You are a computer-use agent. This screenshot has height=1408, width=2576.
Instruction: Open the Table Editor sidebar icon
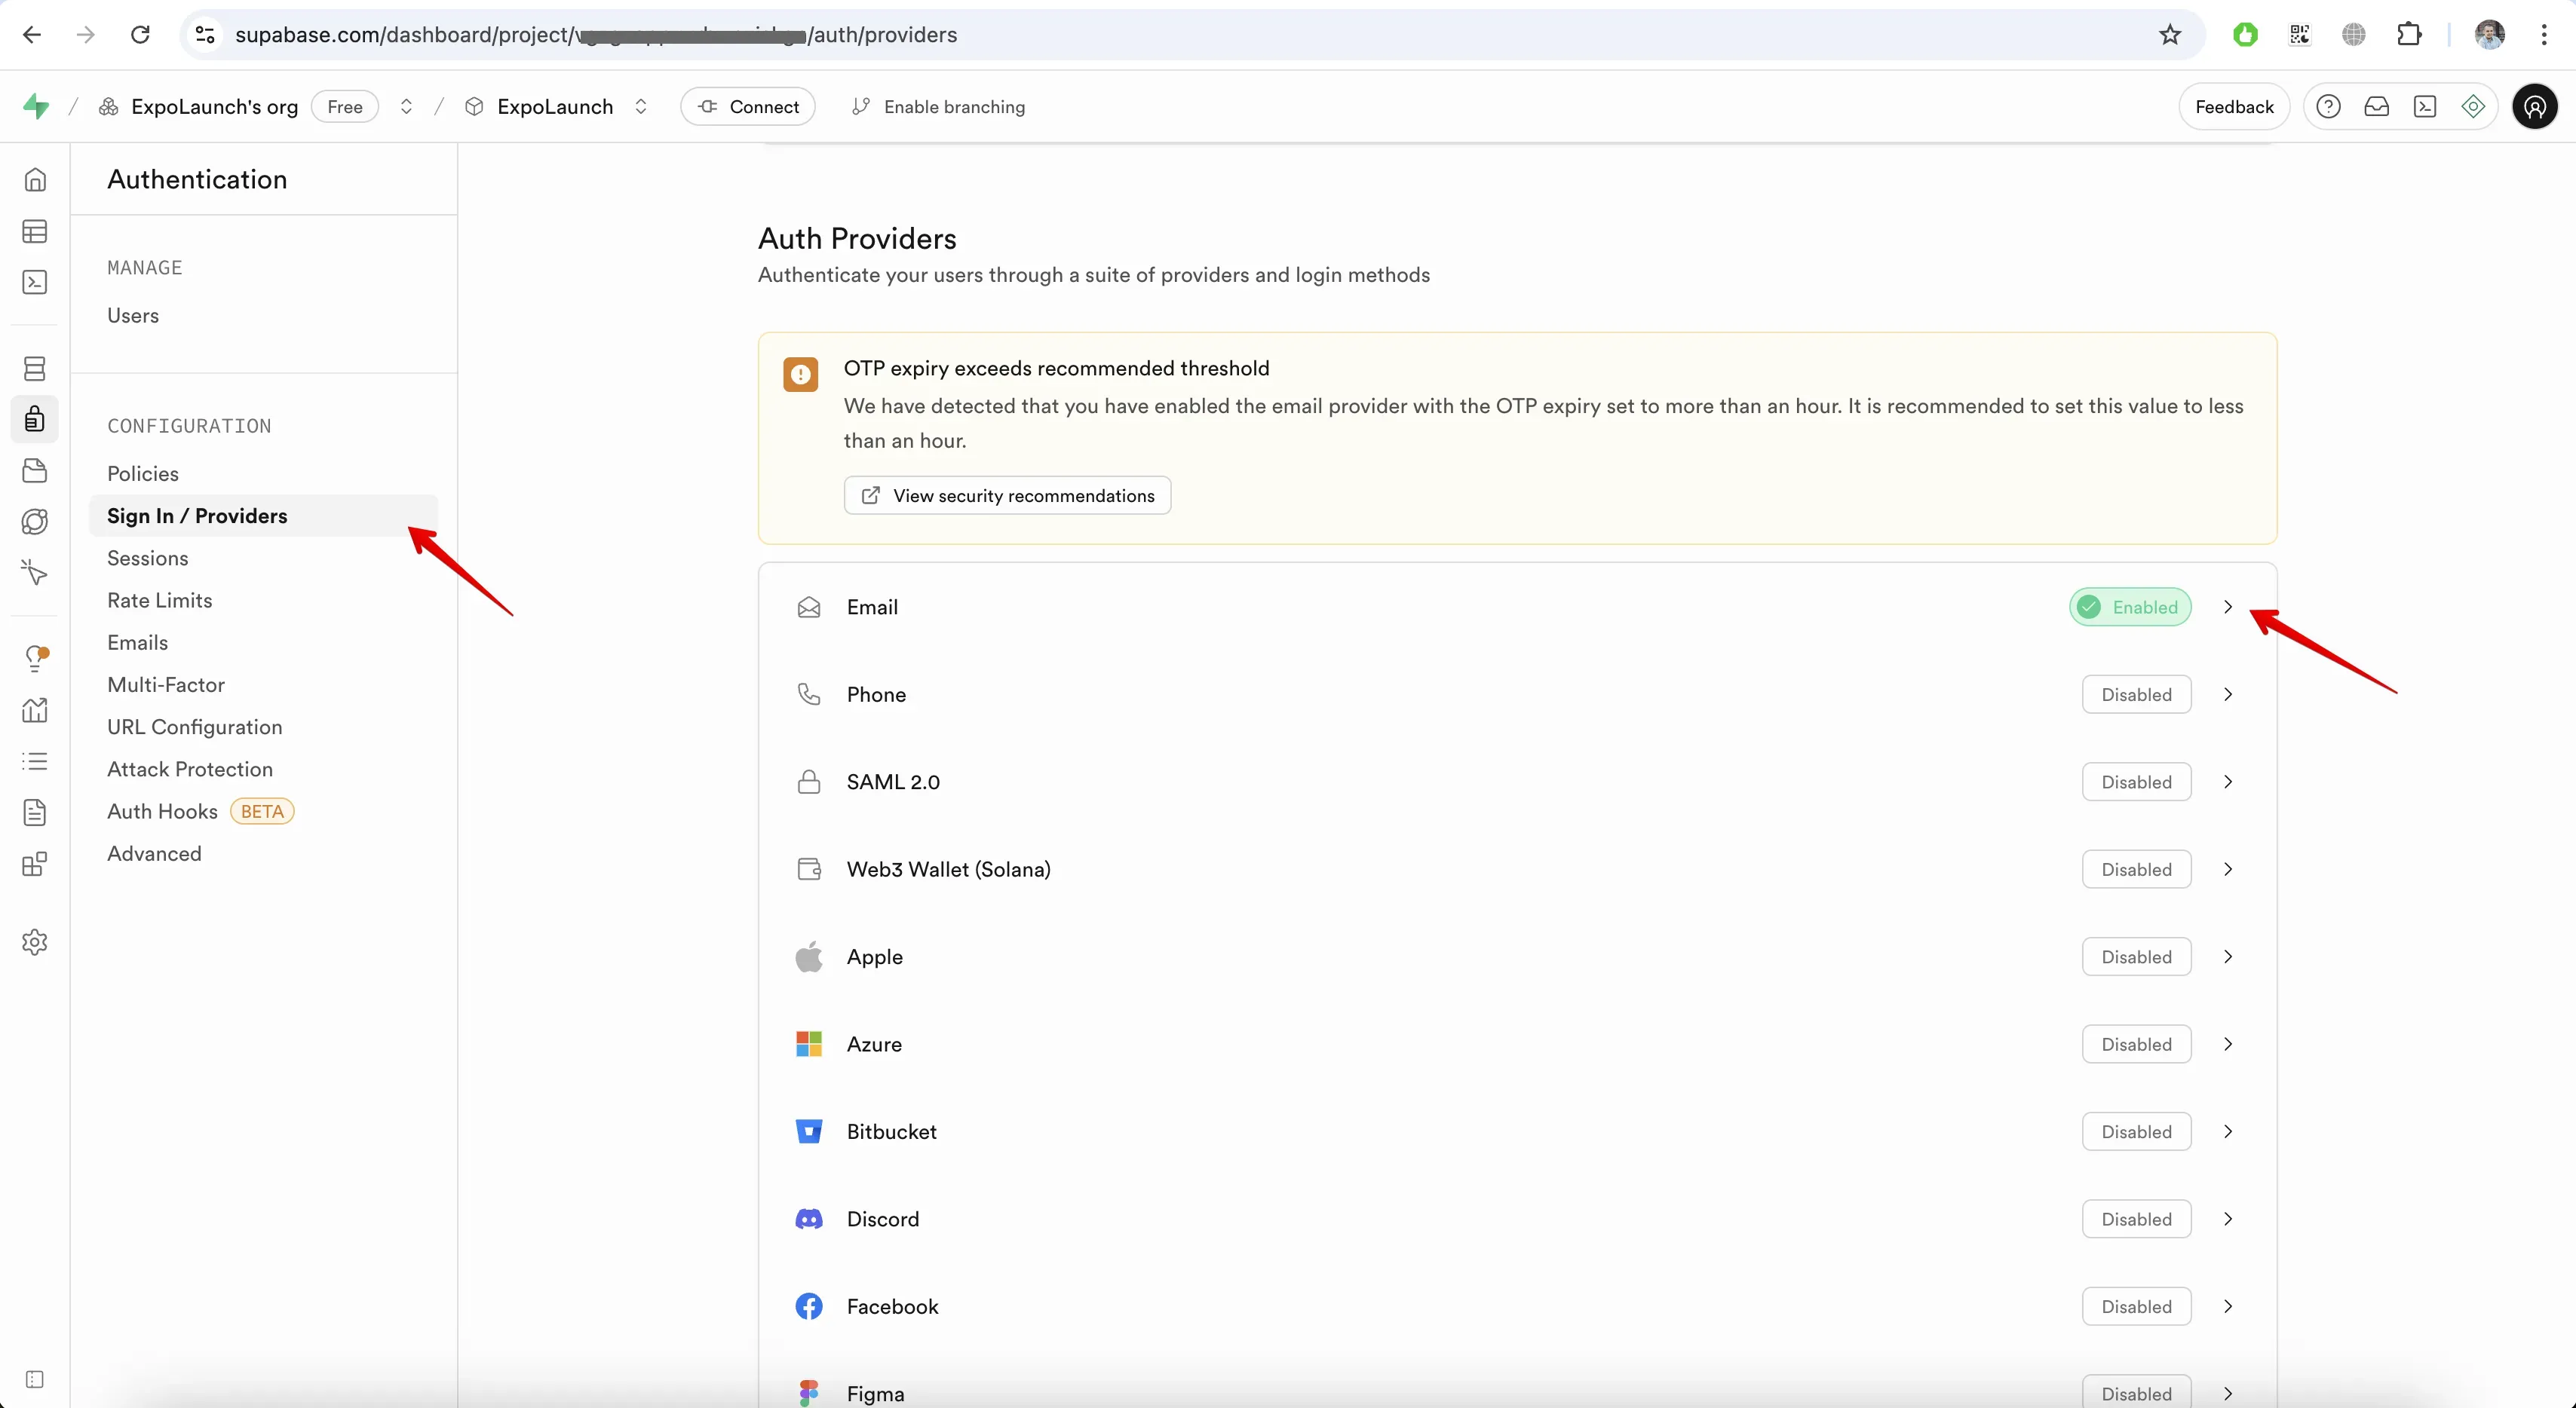click(35, 232)
